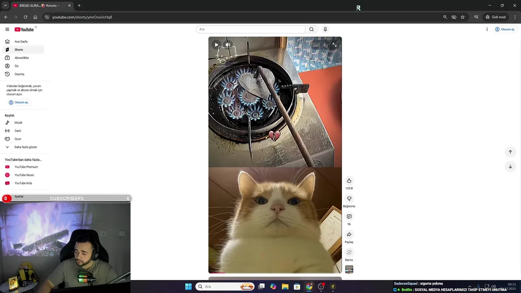Screen dimensions: 521x293
Task: Open Shorts in the sidebar
Action: coord(24,50)
